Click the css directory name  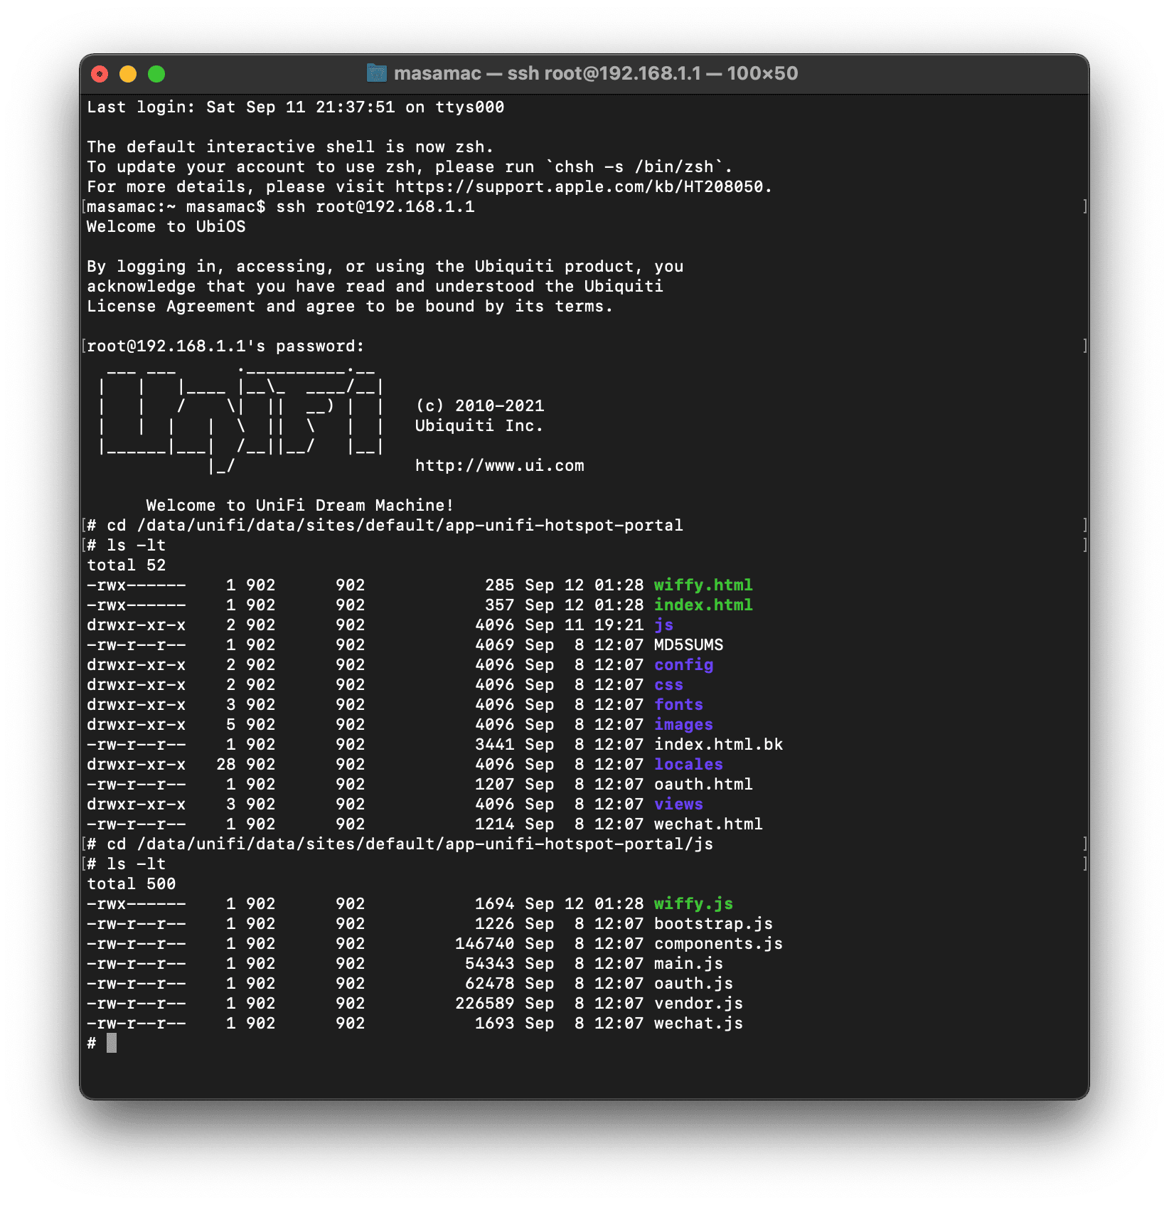(668, 685)
